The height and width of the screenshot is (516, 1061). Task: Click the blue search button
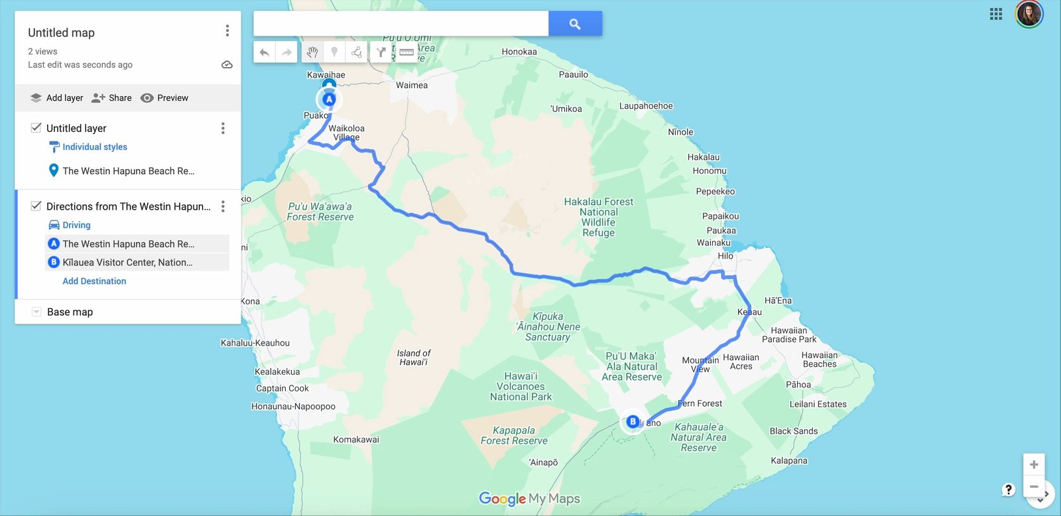[x=575, y=24]
